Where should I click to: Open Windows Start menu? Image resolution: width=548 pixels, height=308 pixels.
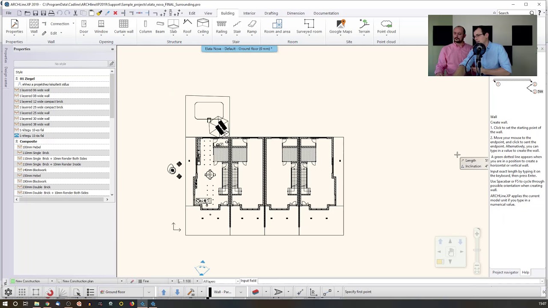pyautogui.click(x=5, y=304)
